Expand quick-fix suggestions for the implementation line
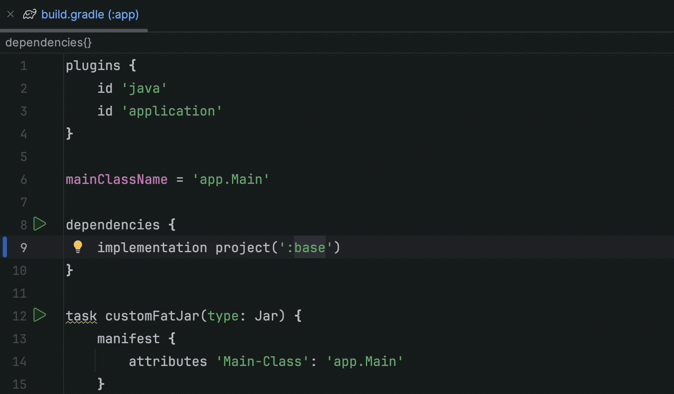Viewport: 674px width, 394px height. 78,246
